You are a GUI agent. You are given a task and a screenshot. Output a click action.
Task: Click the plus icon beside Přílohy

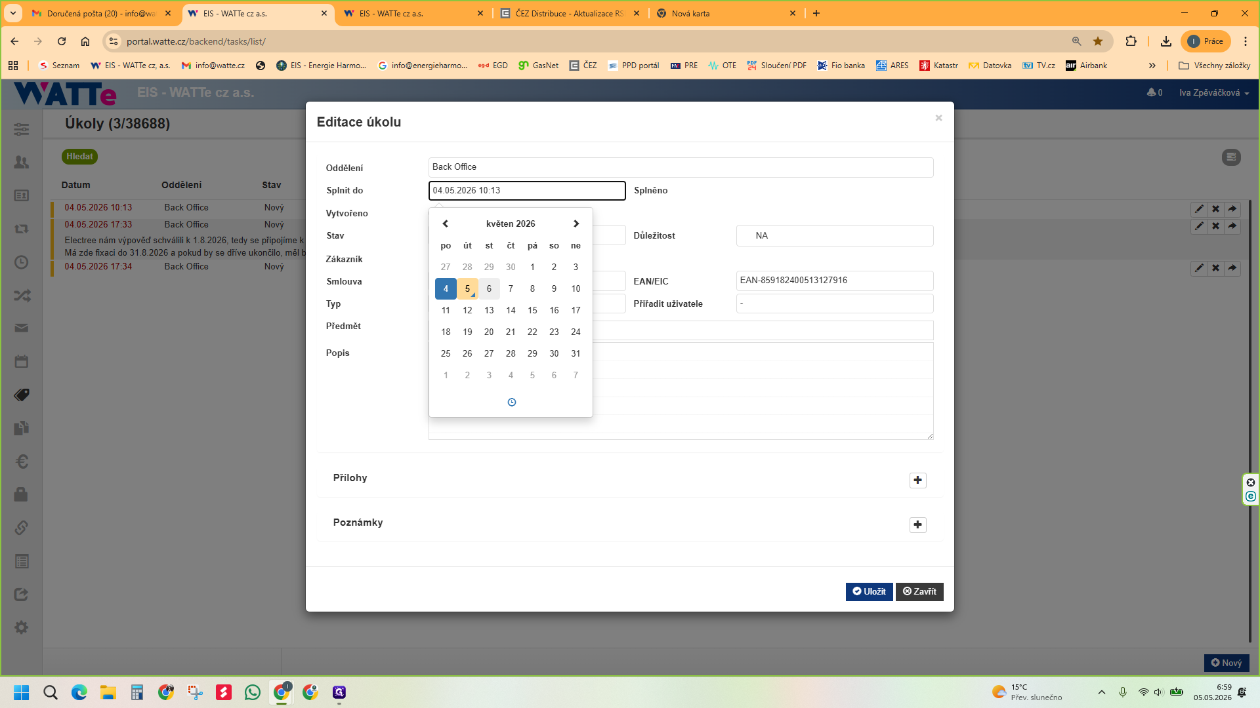(918, 481)
